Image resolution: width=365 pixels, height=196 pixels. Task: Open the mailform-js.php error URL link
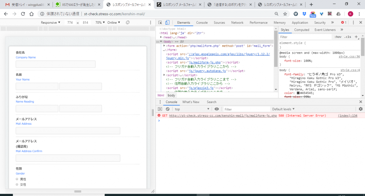click(x=223, y=115)
